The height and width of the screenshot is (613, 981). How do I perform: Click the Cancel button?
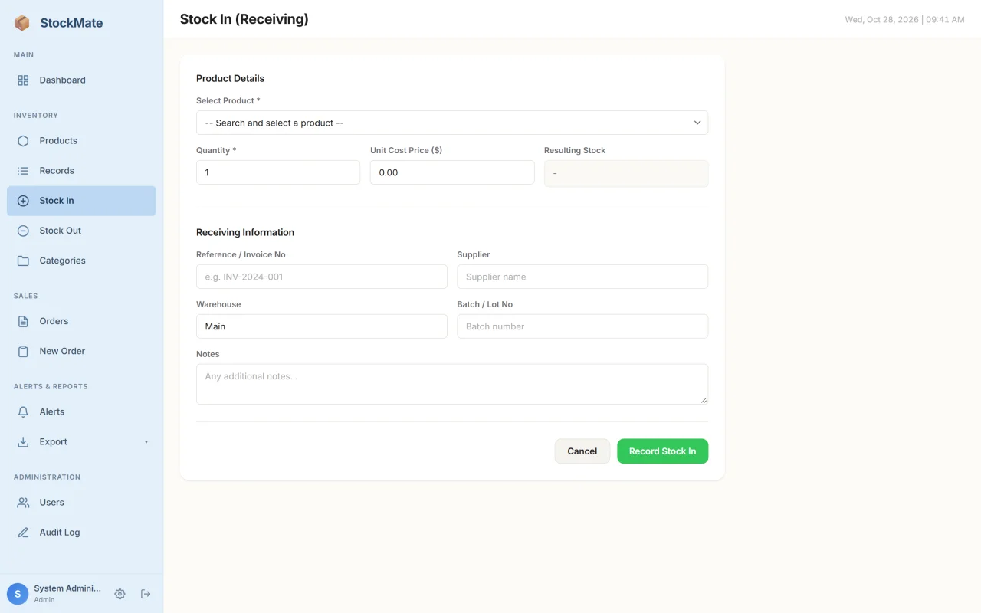[582, 451]
